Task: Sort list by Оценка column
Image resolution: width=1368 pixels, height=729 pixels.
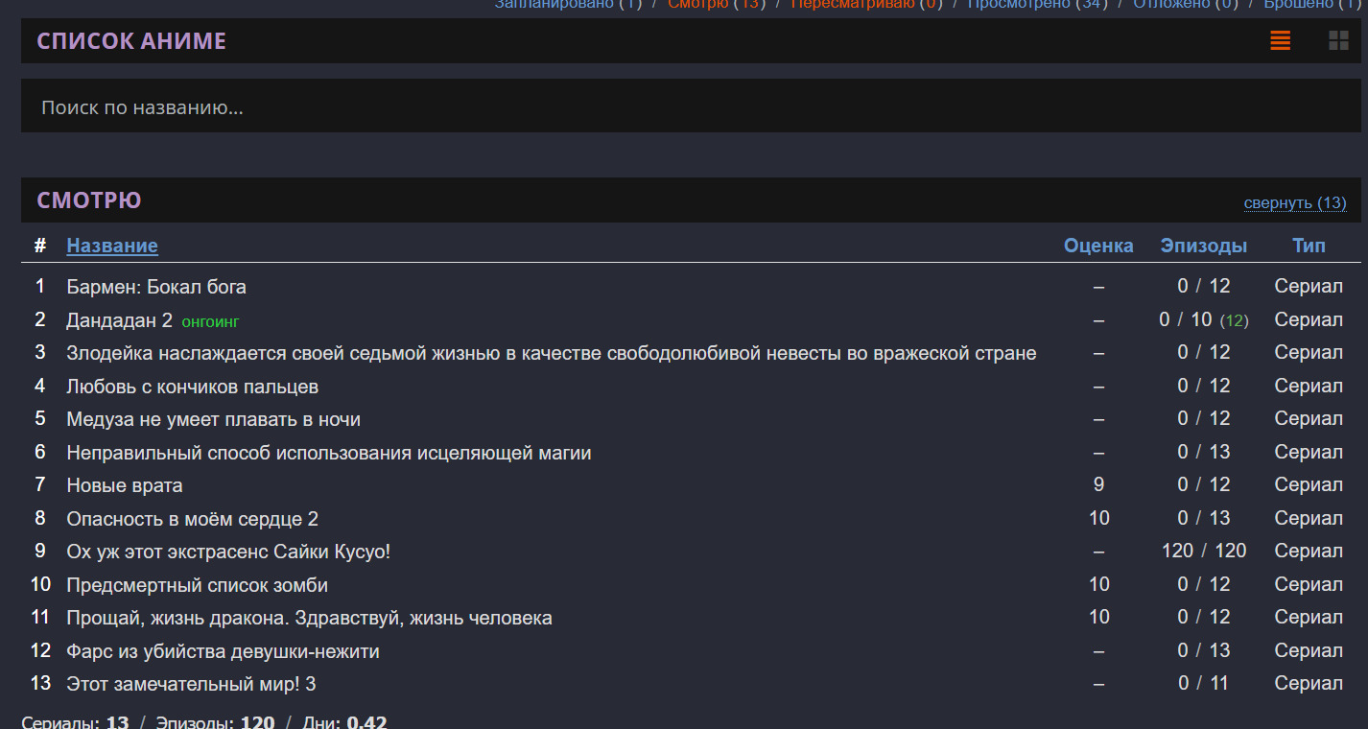Action: 1098,246
